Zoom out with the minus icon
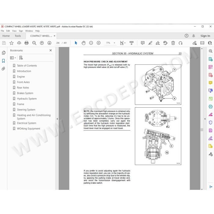This screenshot has height=214, width=214. pyautogui.click(x=91, y=43)
